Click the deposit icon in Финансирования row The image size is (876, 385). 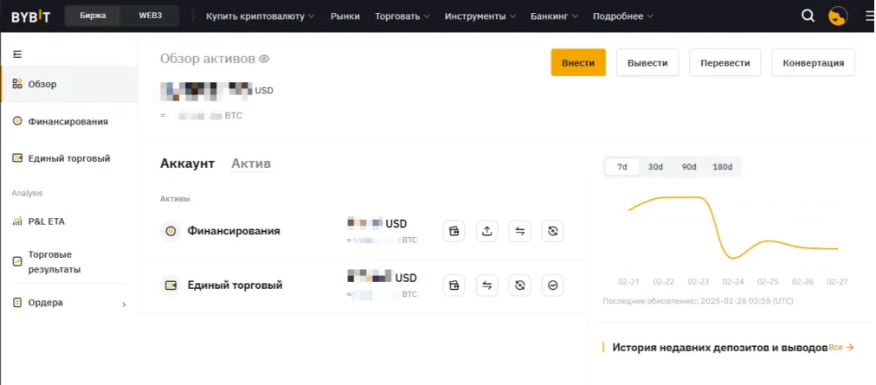tap(454, 231)
